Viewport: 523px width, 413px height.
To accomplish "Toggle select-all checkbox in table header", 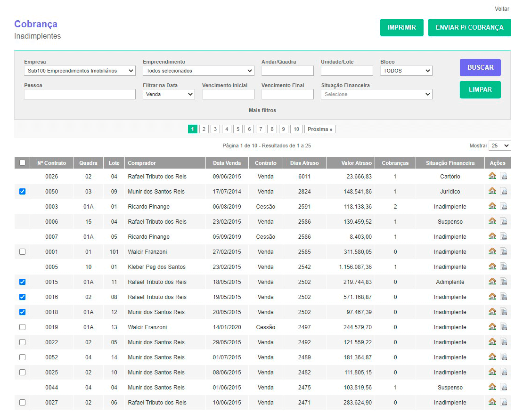I will coord(22,163).
